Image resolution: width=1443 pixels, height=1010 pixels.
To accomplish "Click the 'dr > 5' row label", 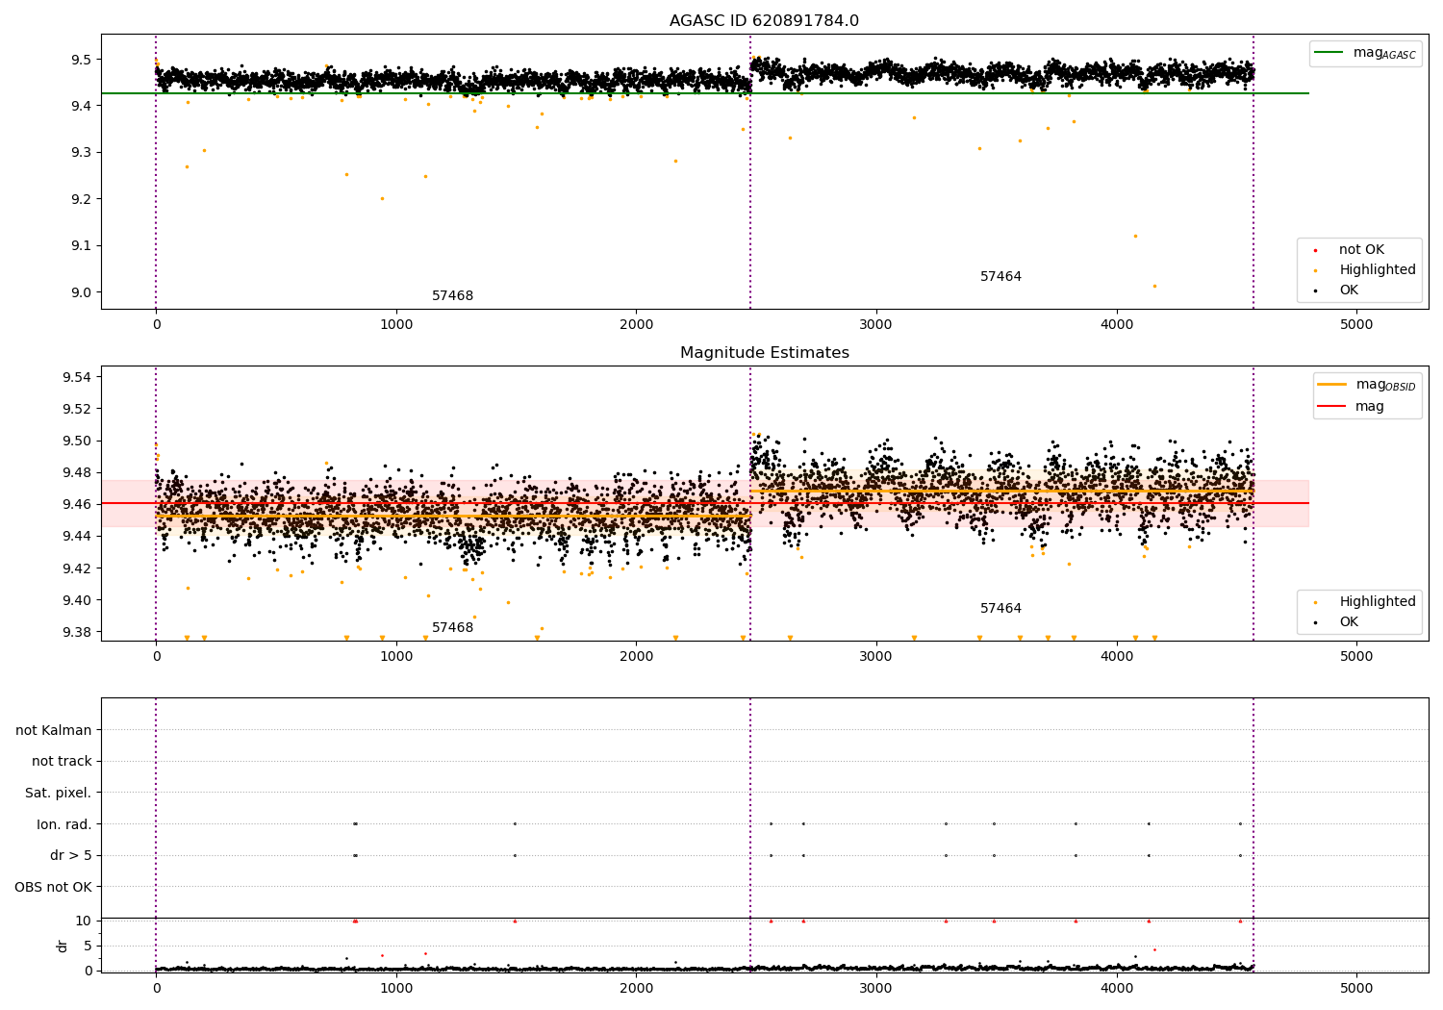I will point(71,855).
